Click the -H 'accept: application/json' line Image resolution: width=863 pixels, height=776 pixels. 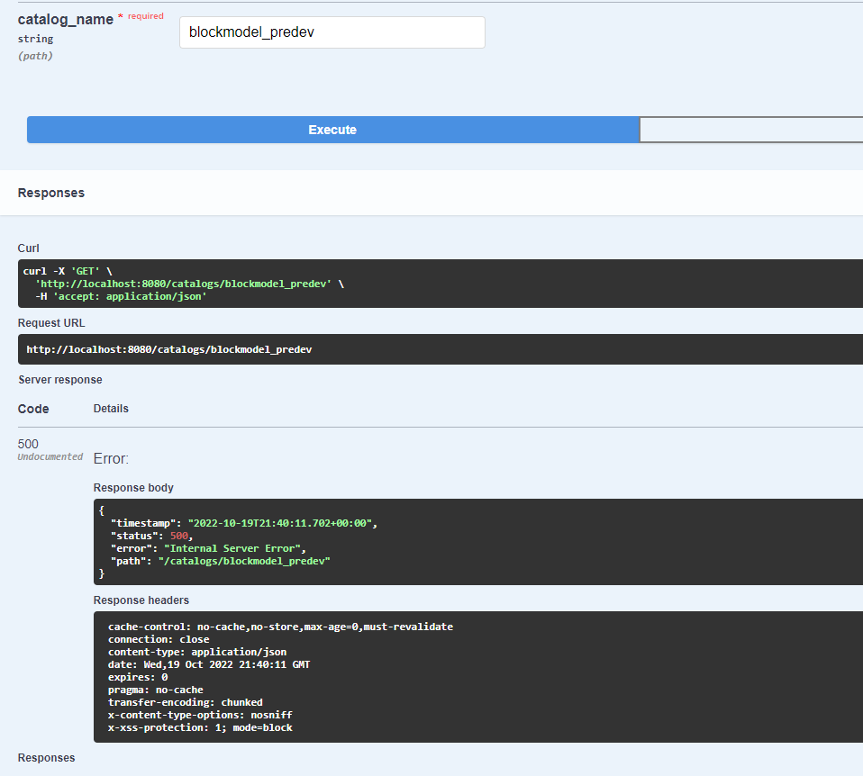[x=121, y=296]
